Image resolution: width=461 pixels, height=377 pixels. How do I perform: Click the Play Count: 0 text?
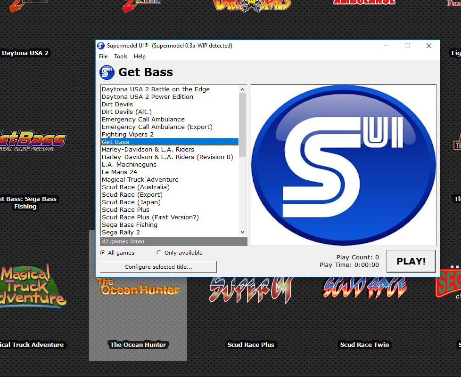click(x=357, y=257)
